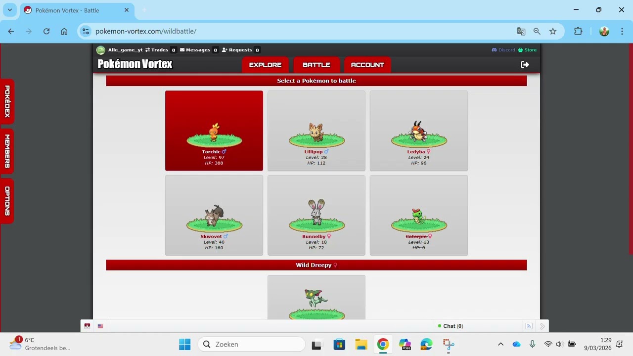
Task: Click the Alle_game_yt profile avatar
Action: point(101,50)
